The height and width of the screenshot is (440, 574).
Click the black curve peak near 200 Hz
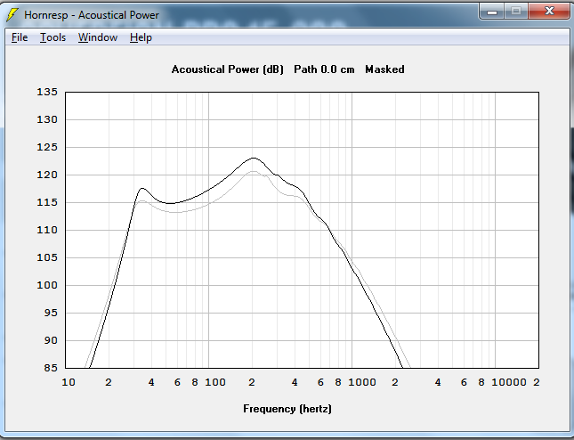click(x=254, y=158)
